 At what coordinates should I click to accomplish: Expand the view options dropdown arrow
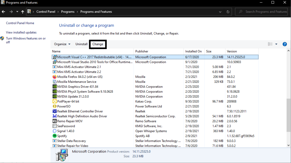pyautogui.click(x=276, y=44)
